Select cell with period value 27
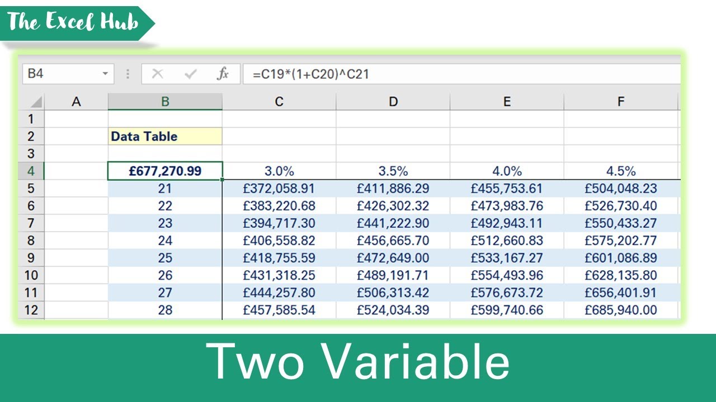716x402 pixels. [165, 293]
